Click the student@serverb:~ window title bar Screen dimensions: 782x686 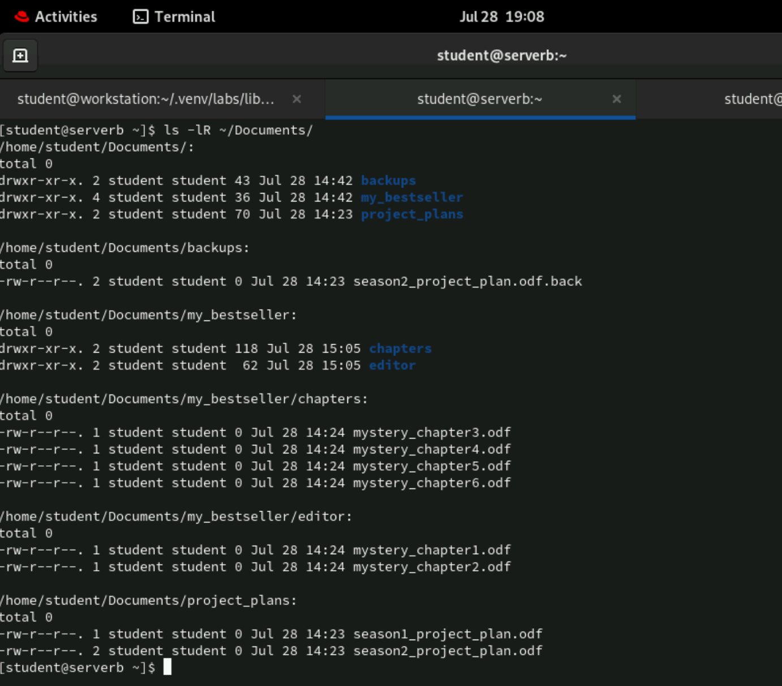coord(501,55)
